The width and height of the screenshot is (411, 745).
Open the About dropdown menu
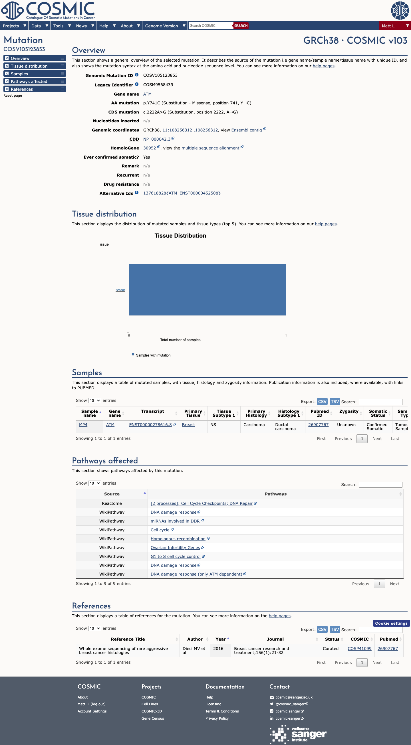(130, 26)
